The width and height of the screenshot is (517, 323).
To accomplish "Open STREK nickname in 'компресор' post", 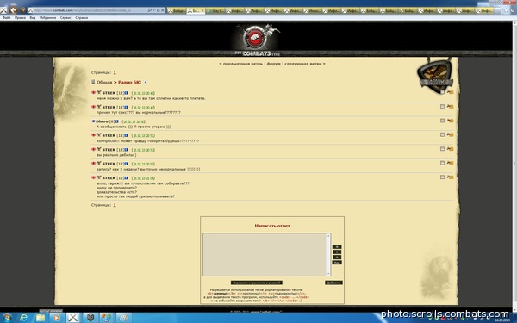I will [x=109, y=135].
